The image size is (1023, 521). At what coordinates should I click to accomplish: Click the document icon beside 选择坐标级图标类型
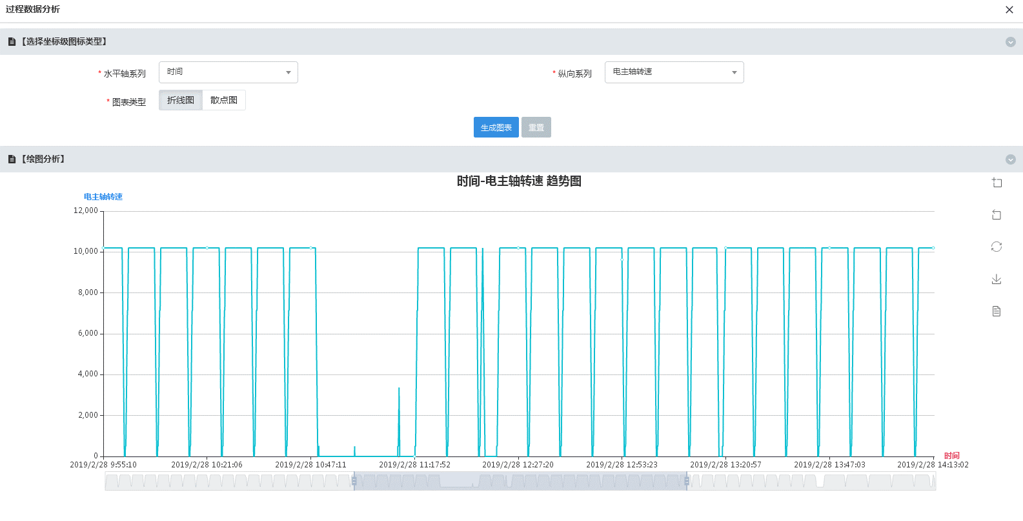click(x=12, y=42)
